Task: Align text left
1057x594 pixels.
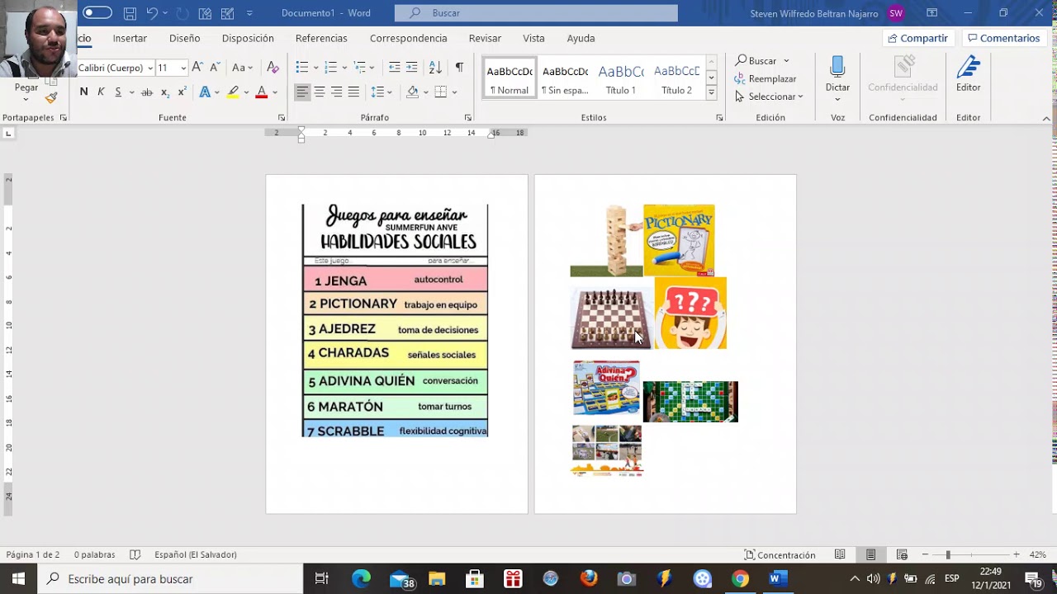Action: [302, 92]
